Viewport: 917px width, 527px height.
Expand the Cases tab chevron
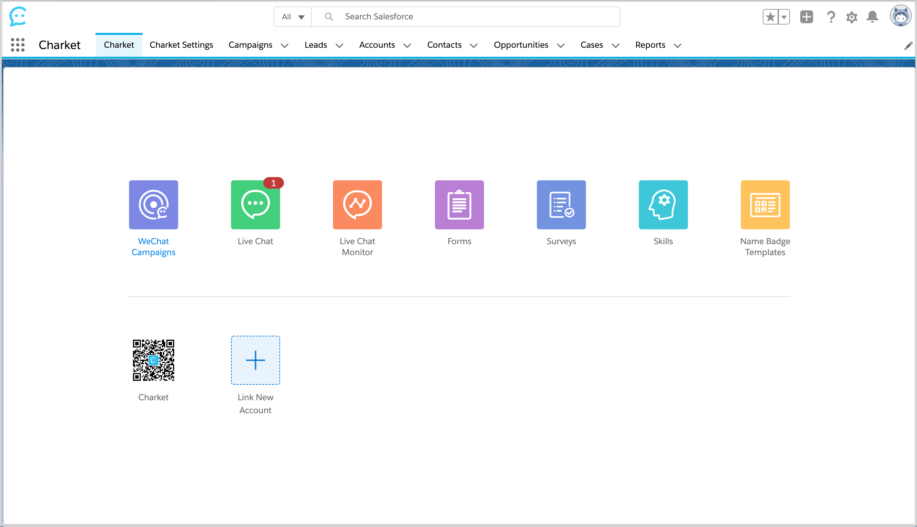(615, 45)
